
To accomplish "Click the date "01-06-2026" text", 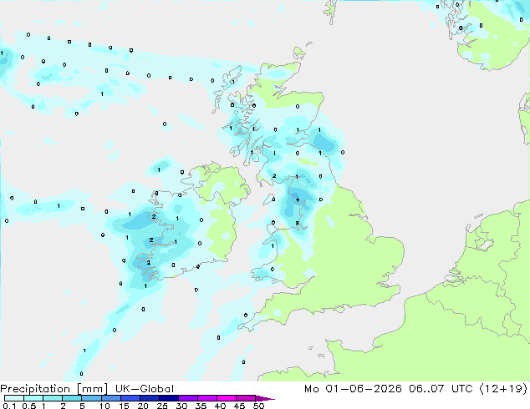I will click(364, 389).
